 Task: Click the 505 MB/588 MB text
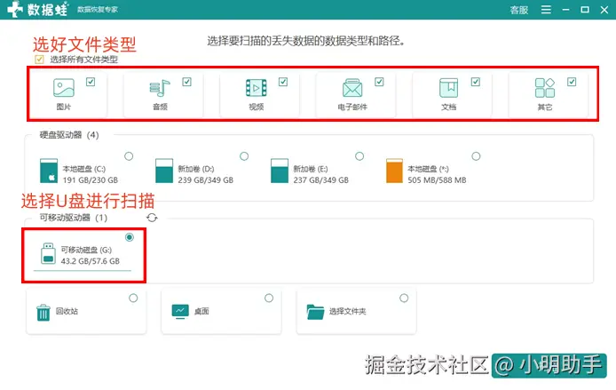click(437, 180)
